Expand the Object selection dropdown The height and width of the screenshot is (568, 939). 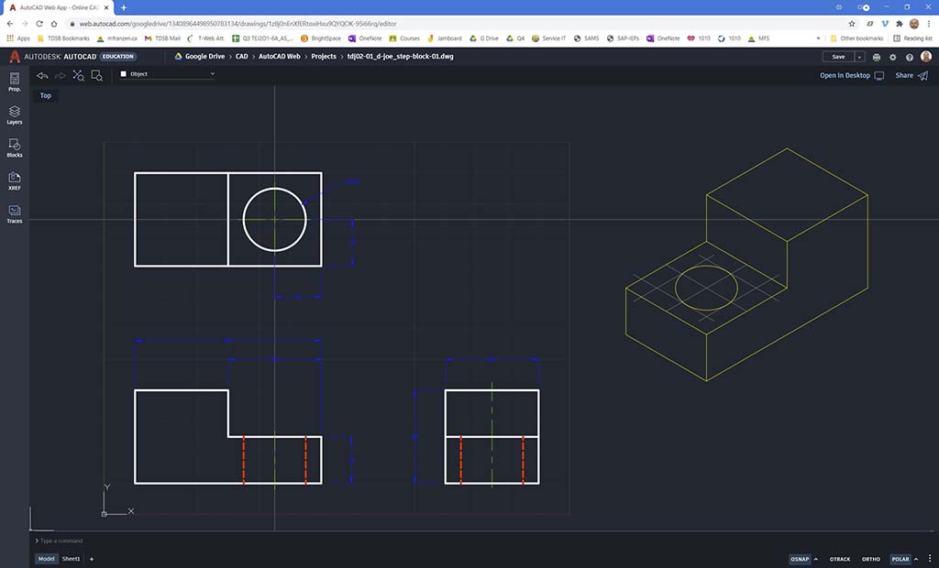[167, 74]
